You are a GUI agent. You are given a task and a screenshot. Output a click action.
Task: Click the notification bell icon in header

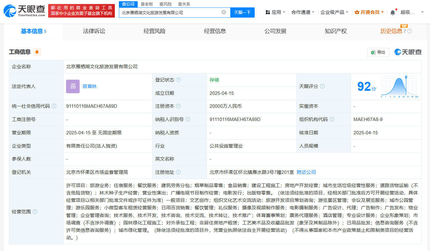[x=393, y=12]
